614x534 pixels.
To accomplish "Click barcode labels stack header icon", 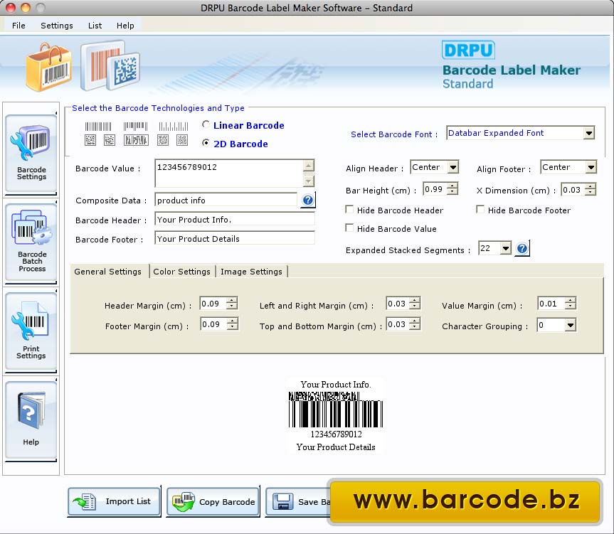I will tap(110, 65).
